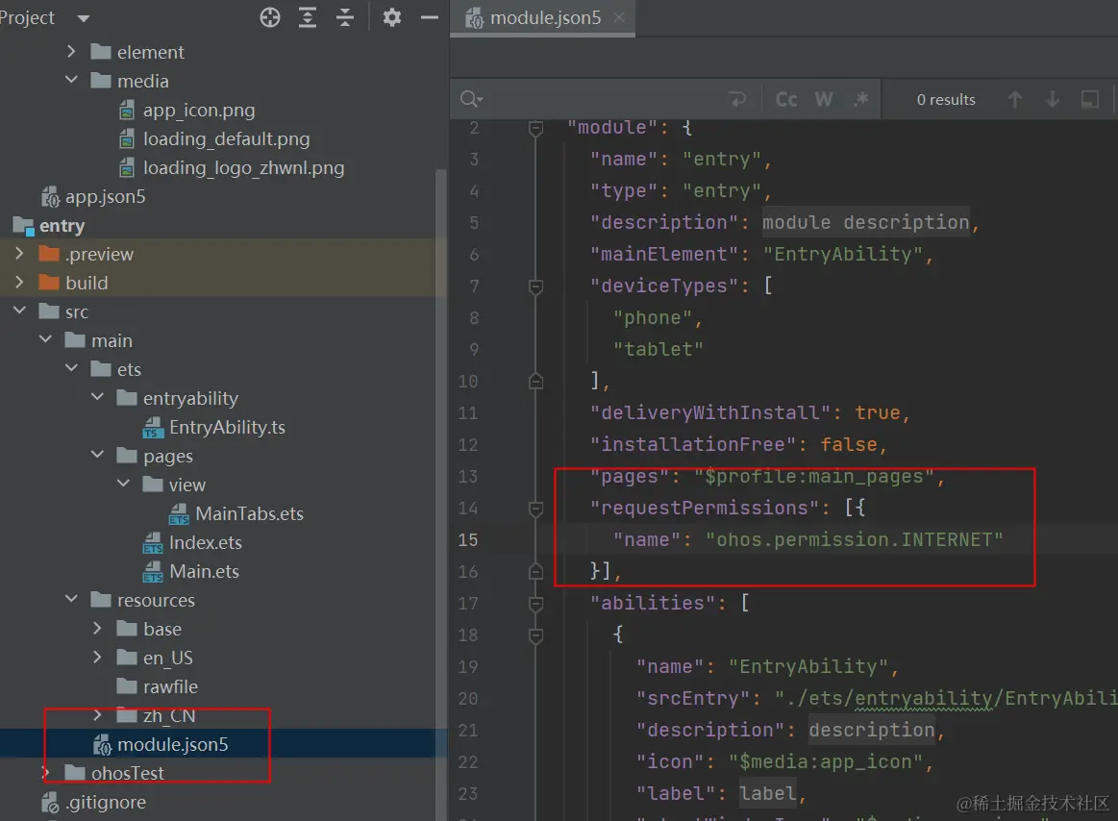1118x821 pixels.
Task: Collapse the resources folder
Action: [70, 599]
